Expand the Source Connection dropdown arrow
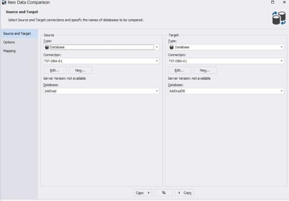289x201 pixels. pos(157,61)
